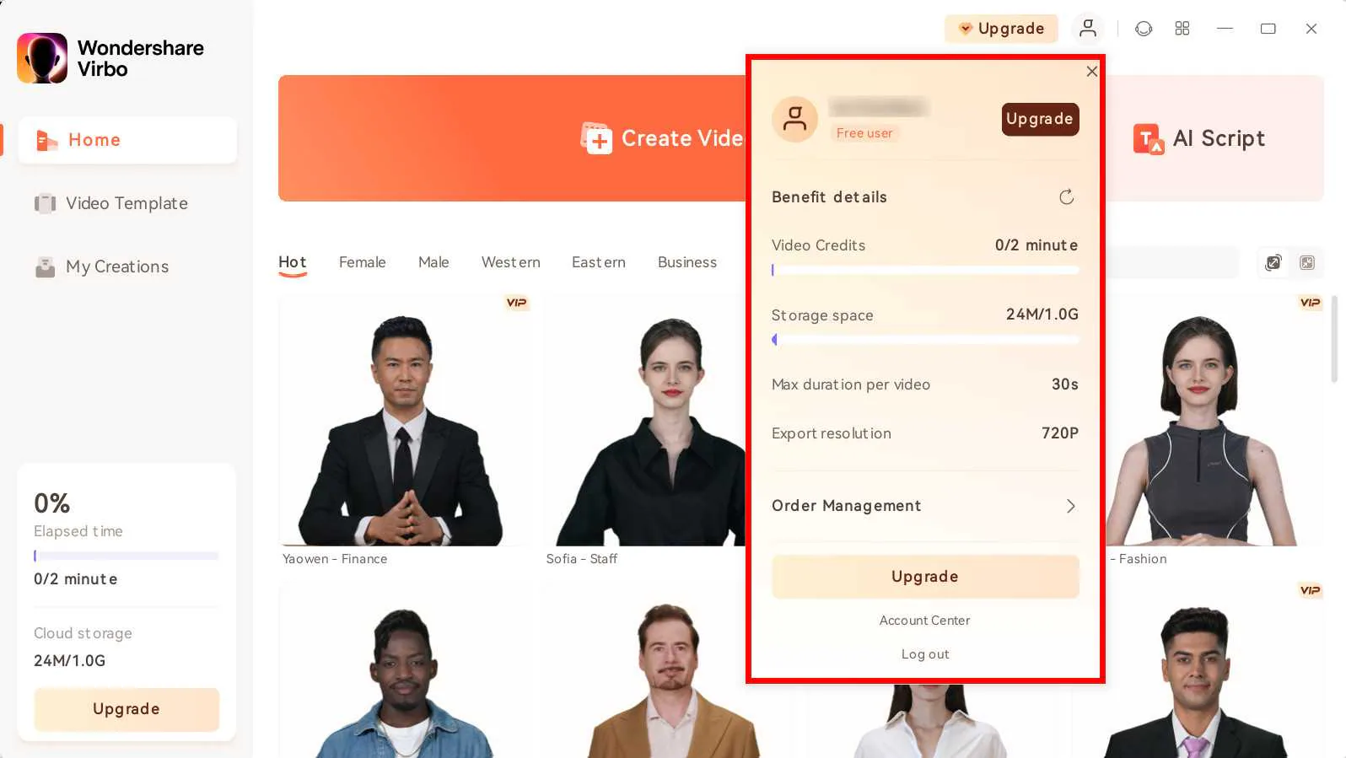Click the '24M/1.0G' Storage space value

click(1042, 314)
